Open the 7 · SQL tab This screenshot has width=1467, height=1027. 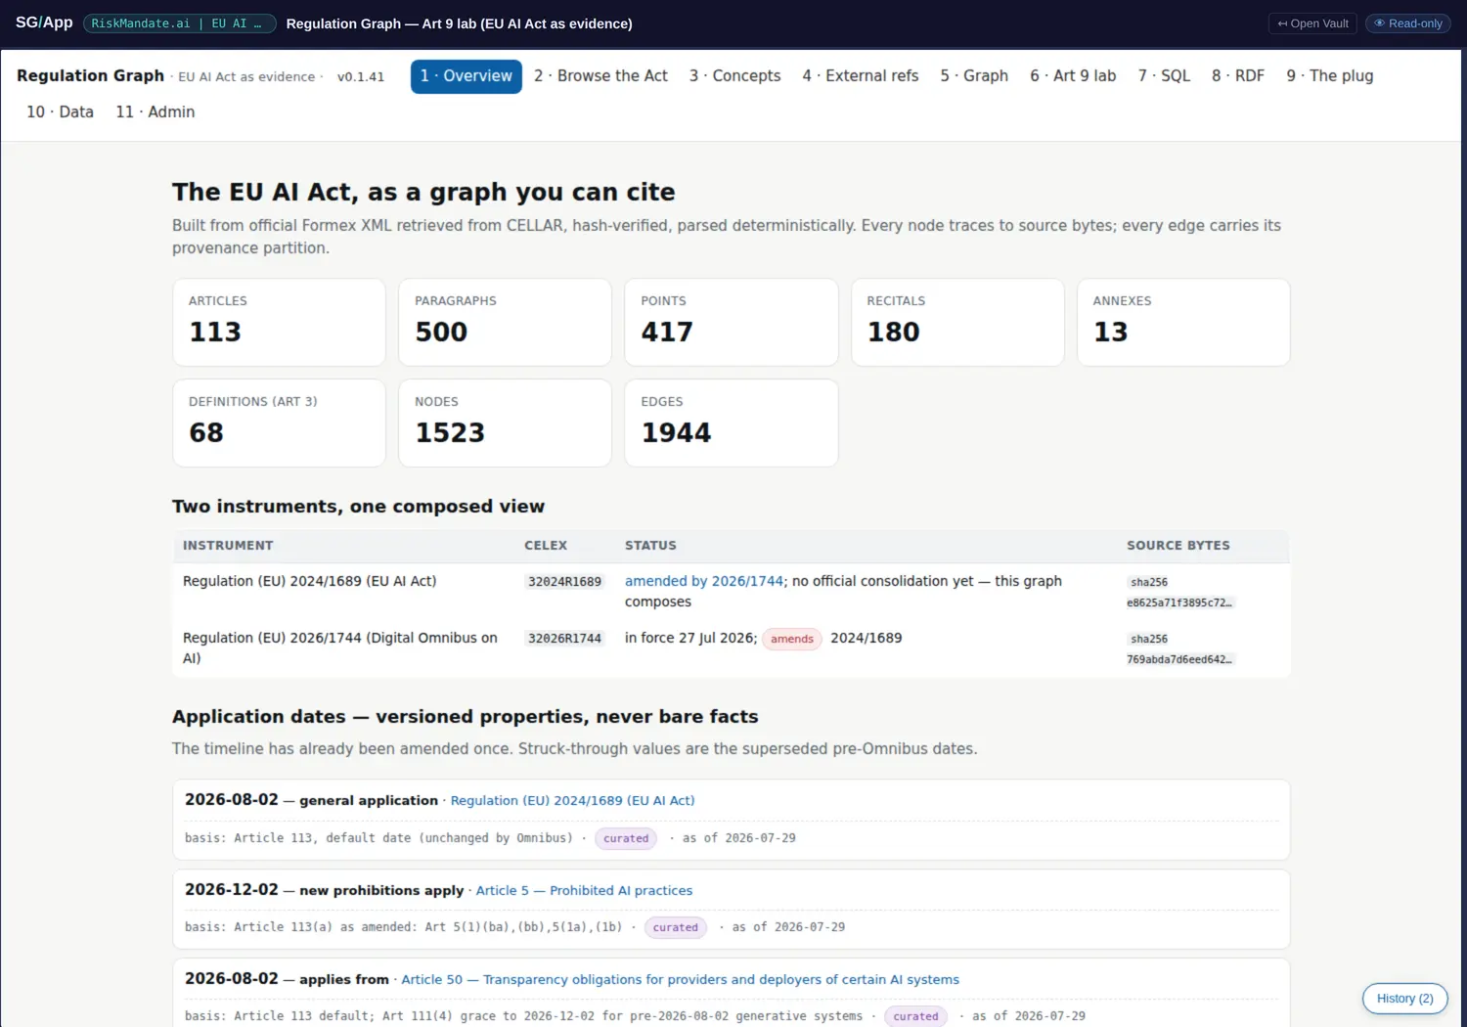click(1164, 76)
